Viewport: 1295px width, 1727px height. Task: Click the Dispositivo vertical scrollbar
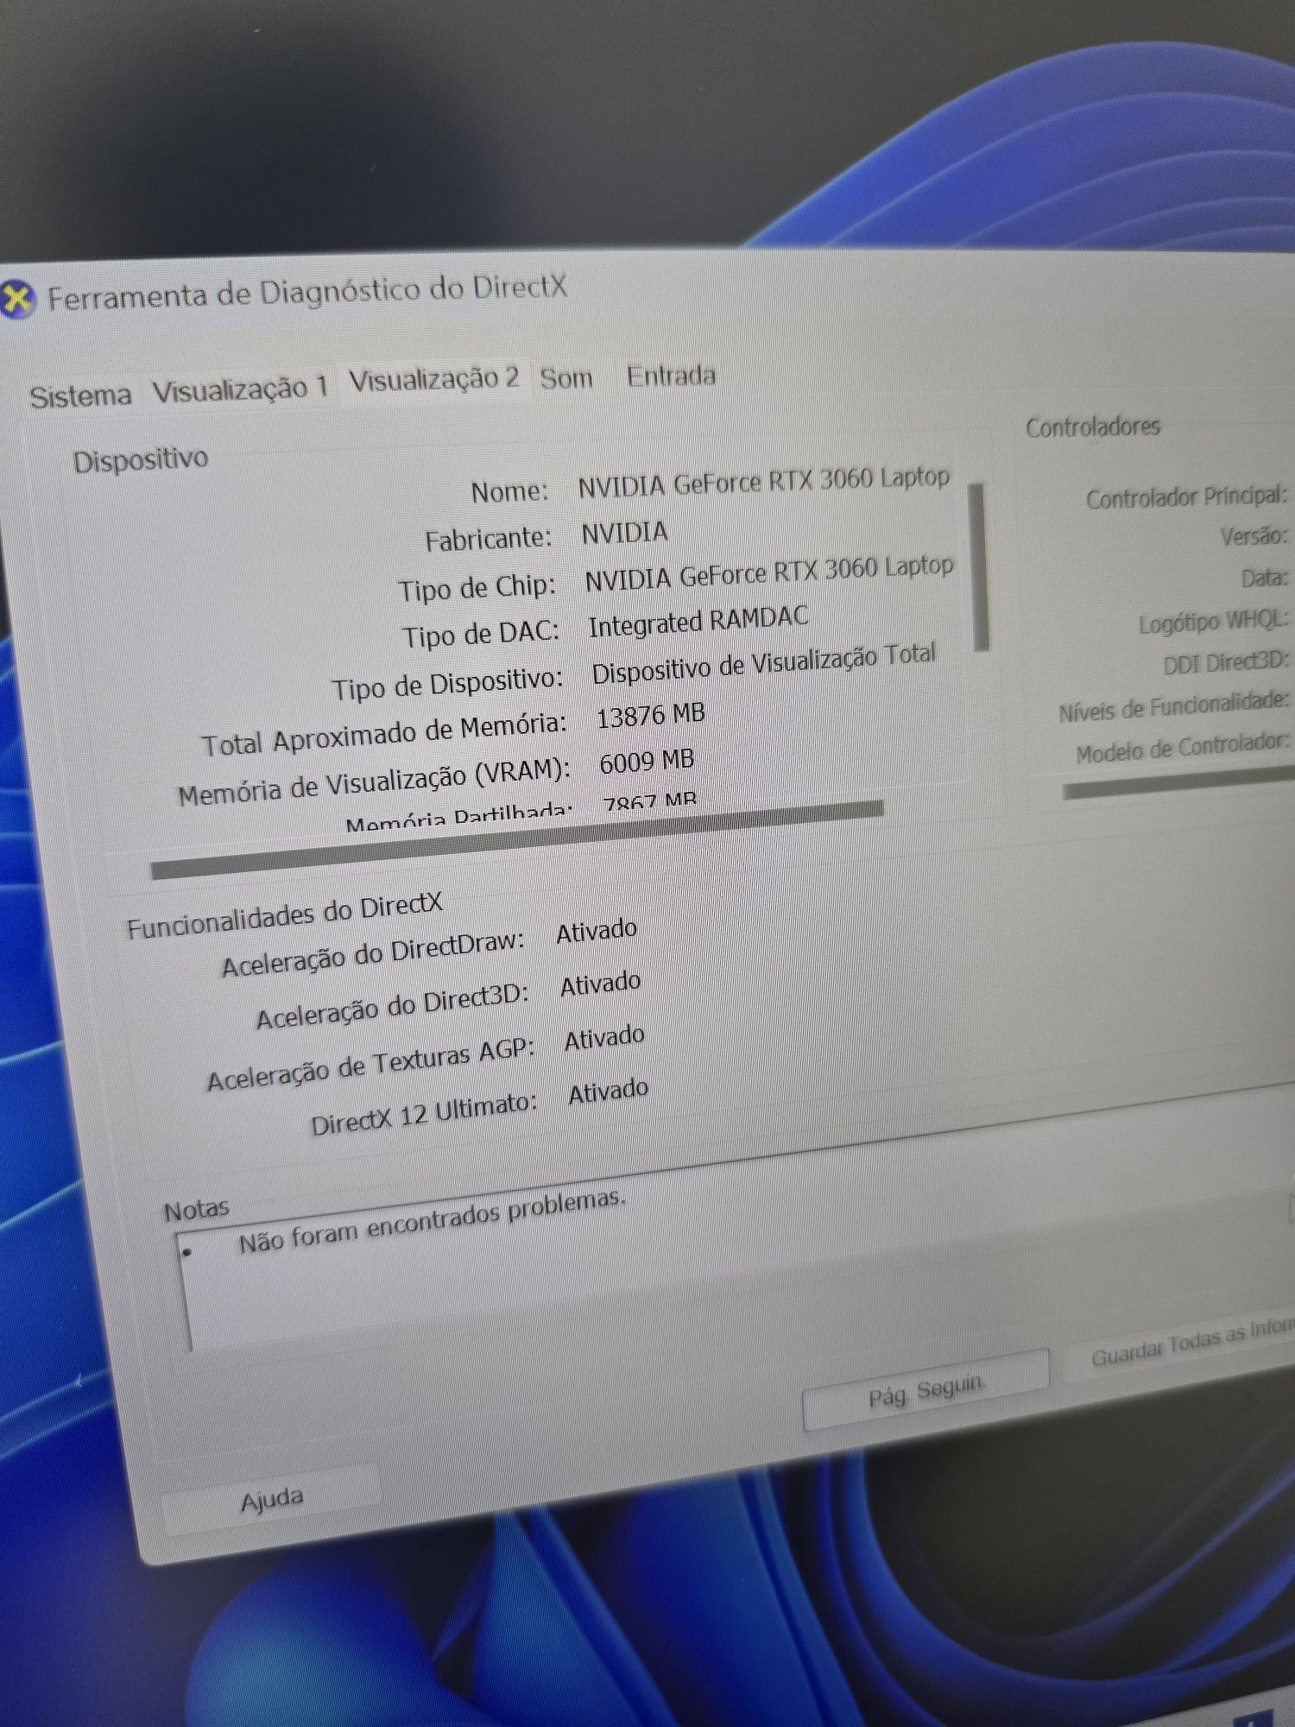[x=979, y=567]
